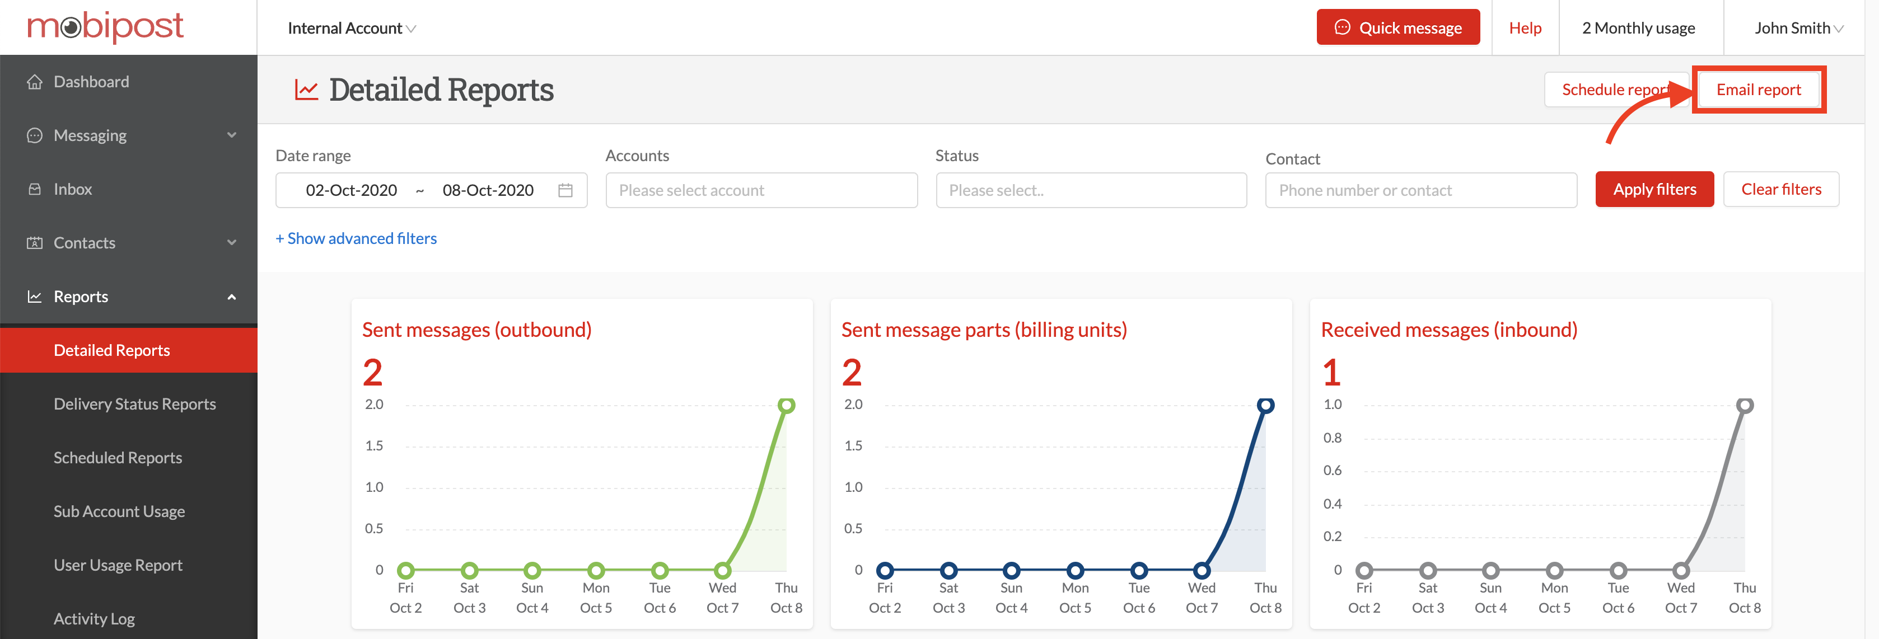
Task: Click the Messaging speech bubble icon
Action: click(x=34, y=135)
